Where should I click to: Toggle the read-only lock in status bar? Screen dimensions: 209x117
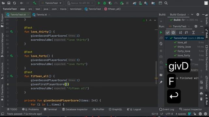195,114
